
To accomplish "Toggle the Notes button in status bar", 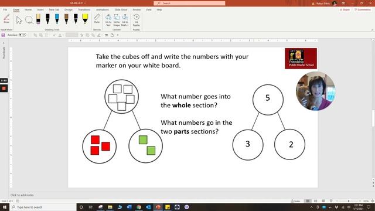I will coord(295,201).
